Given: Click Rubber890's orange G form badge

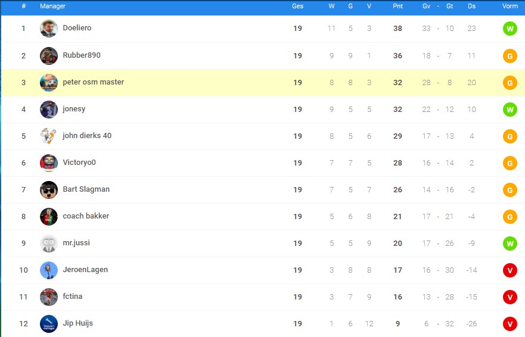Looking at the screenshot, I should coord(510,56).
